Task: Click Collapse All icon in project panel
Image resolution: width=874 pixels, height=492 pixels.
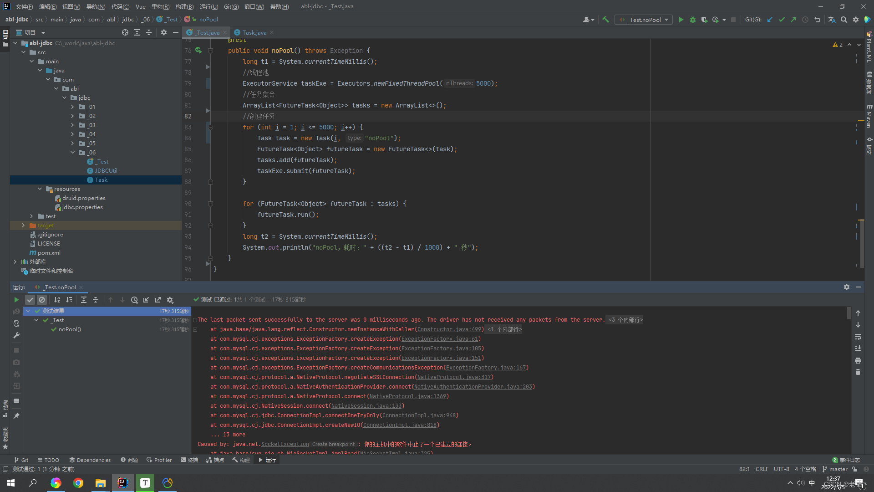Action: click(149, 32)
